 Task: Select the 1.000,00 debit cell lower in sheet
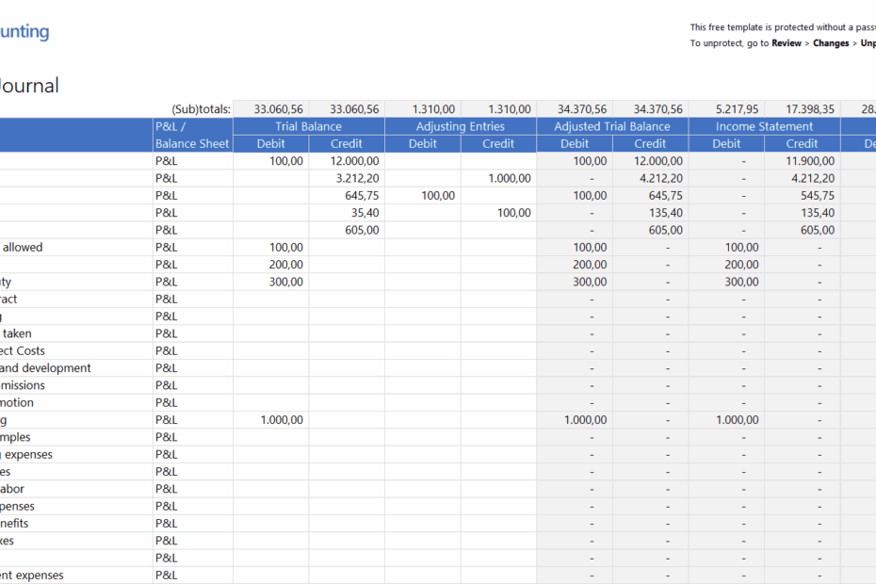[280, 419]
